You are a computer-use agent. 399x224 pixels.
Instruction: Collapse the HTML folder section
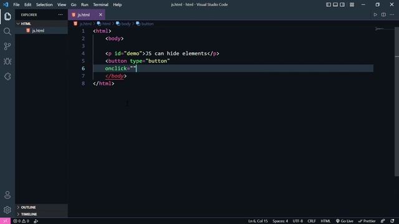[42, 24]
